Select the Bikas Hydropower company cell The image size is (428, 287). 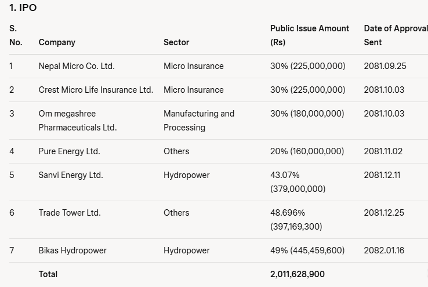point(72,250)
